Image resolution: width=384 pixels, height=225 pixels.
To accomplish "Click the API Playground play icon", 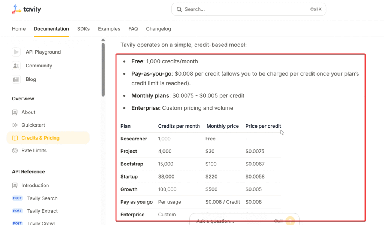I will [16, 52].
